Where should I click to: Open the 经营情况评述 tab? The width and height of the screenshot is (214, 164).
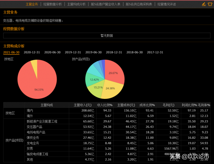[x=167, y=4]
